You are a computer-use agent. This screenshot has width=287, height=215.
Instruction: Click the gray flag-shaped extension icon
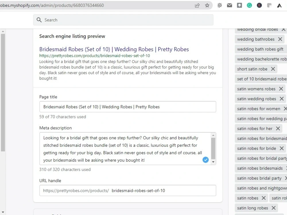pos(269,5)
